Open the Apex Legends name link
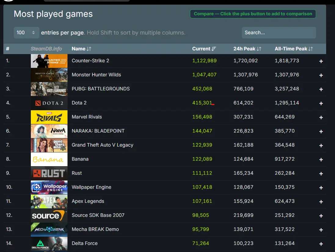 coord(88,201)
